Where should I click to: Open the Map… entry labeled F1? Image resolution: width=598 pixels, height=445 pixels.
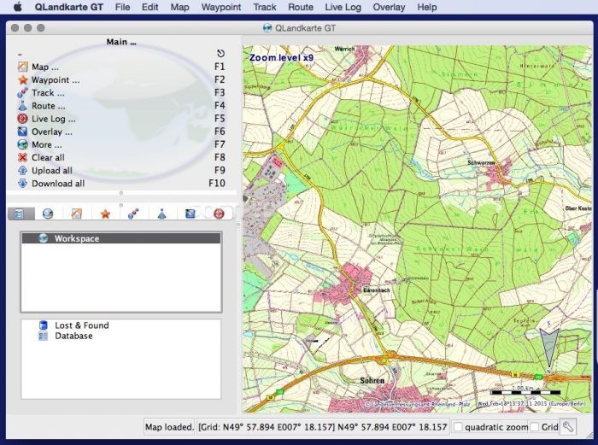click(x=121, y=67)
